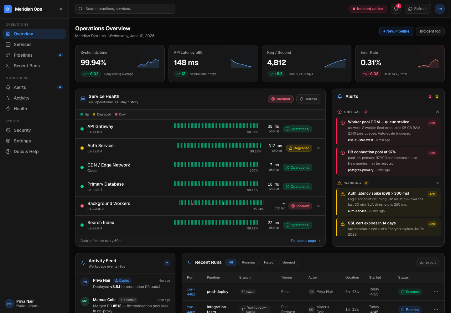Viewport: 451px width, 313px height.
Task: Open the Overview sidebar item
Action: tap(34, 34)
